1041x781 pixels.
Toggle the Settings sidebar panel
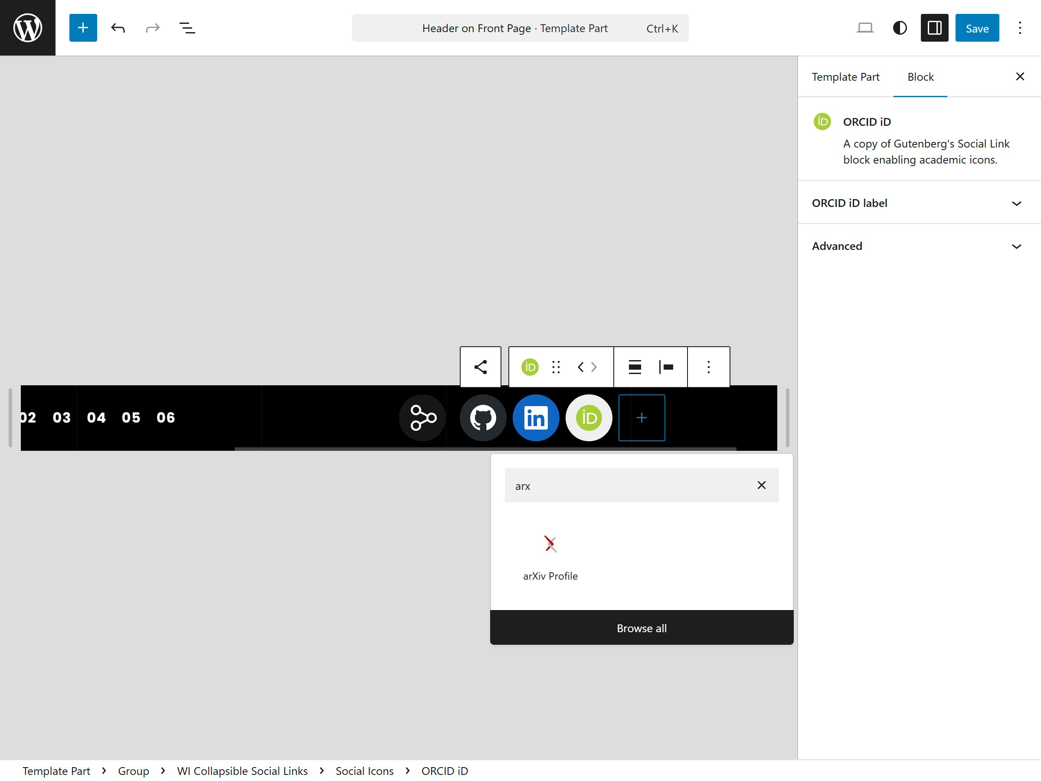click(934, 28)
